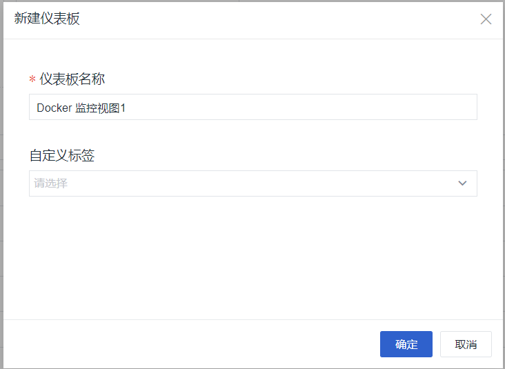
Task: Close the 新建仪表板 dialog with X icon
Action: [486, 19]
